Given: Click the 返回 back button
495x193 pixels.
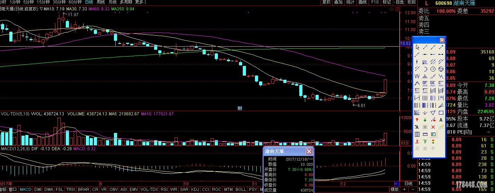Looking at the screenshot, I should (x=411, y=2).
